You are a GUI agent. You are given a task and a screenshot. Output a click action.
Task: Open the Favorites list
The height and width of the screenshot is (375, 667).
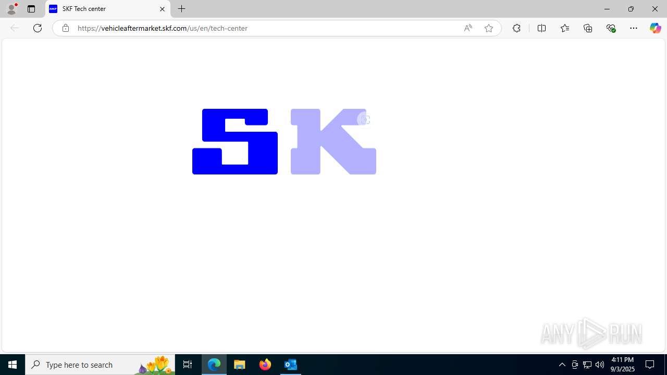(x=565, y=28)
